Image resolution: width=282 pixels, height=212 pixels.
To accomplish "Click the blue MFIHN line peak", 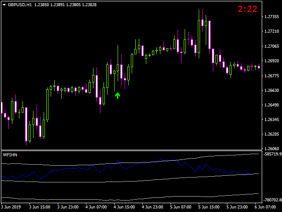I will pyautogui.click(x=118, y=160).
